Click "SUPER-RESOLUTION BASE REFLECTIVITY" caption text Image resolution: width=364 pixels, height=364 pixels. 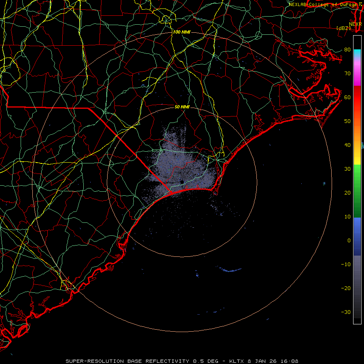coord(128,361)
